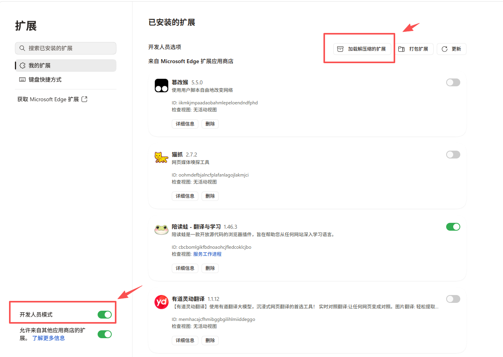Open 详细信息 for 陪读蛙
Viewport: 503px width, 357px height.
tap(185, 268)
